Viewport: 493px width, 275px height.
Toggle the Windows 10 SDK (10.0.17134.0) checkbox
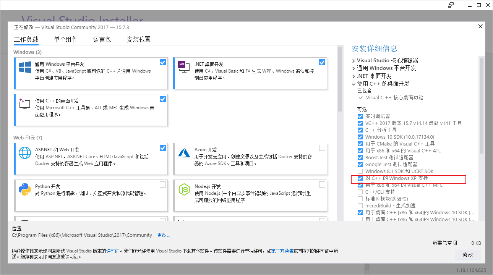click(x=360, y=137)
